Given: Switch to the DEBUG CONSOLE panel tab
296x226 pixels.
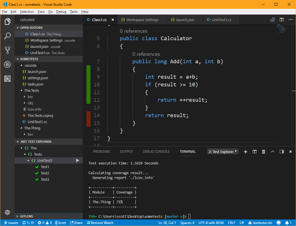Looking at the screenshot, I should tap(156, 152).
